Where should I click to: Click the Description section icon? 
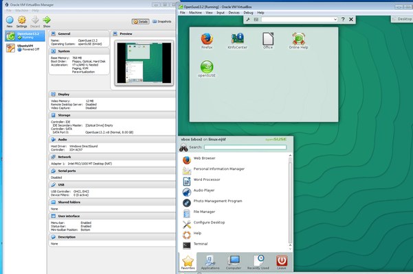(x=54, y=237)
